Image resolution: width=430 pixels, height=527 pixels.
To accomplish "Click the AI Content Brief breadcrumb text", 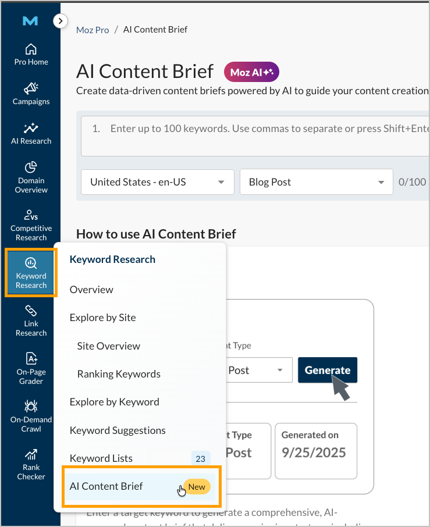I will pyautogui.click(x=155, y=30).
